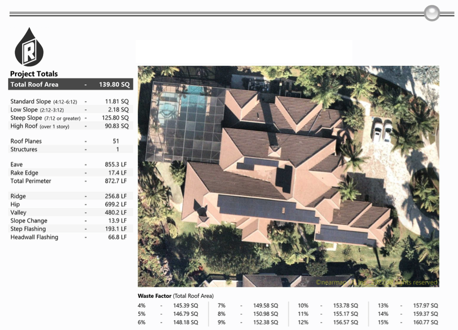Click the 146.79 SQ value

[185, 314]
